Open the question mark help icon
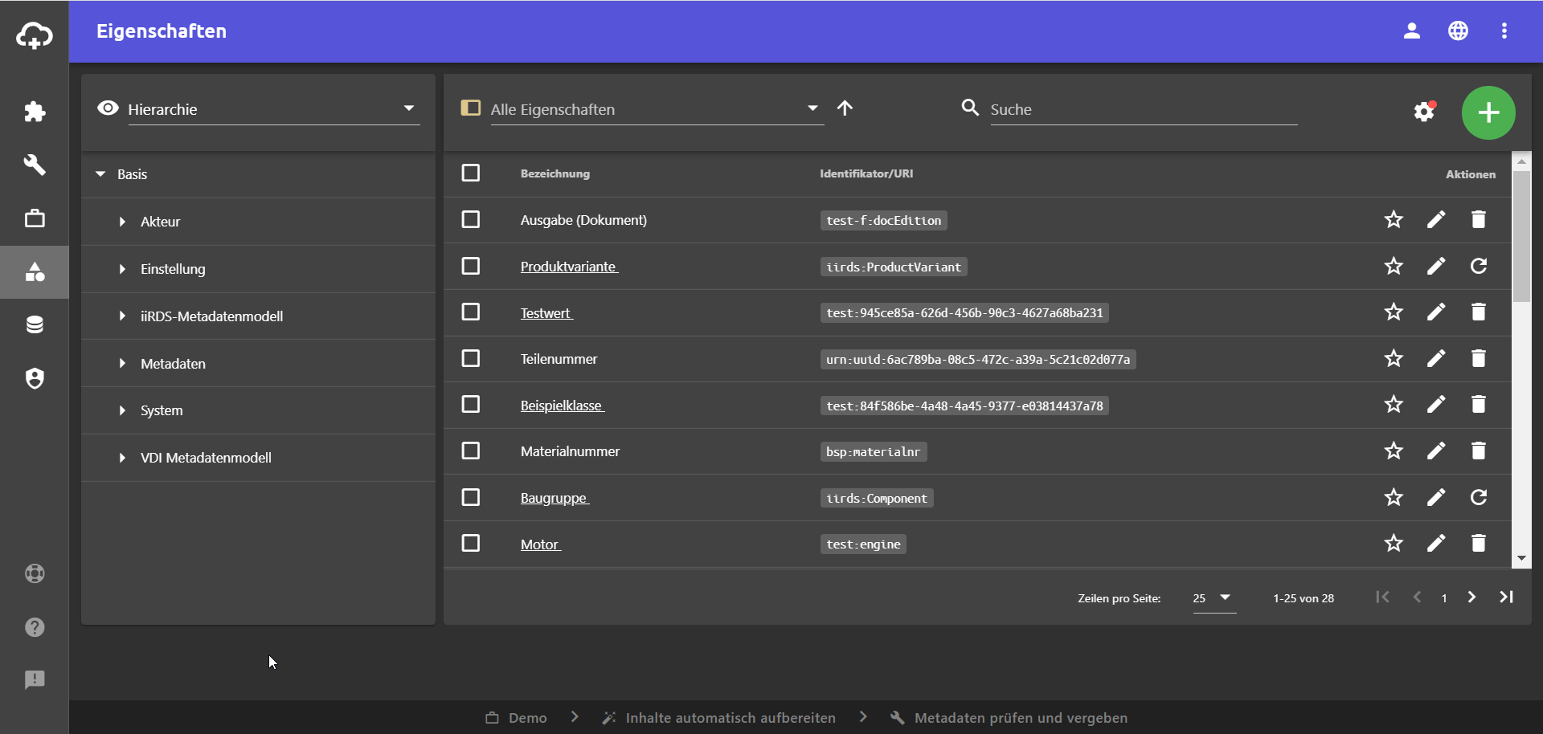The height and width of the screenshot is (734, 1543). (35, 627)
